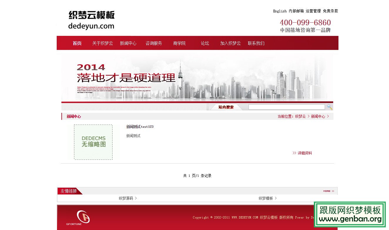
Task: Open the DEDECMS no-thumbnail placeholder image
Action: (93, 142)
